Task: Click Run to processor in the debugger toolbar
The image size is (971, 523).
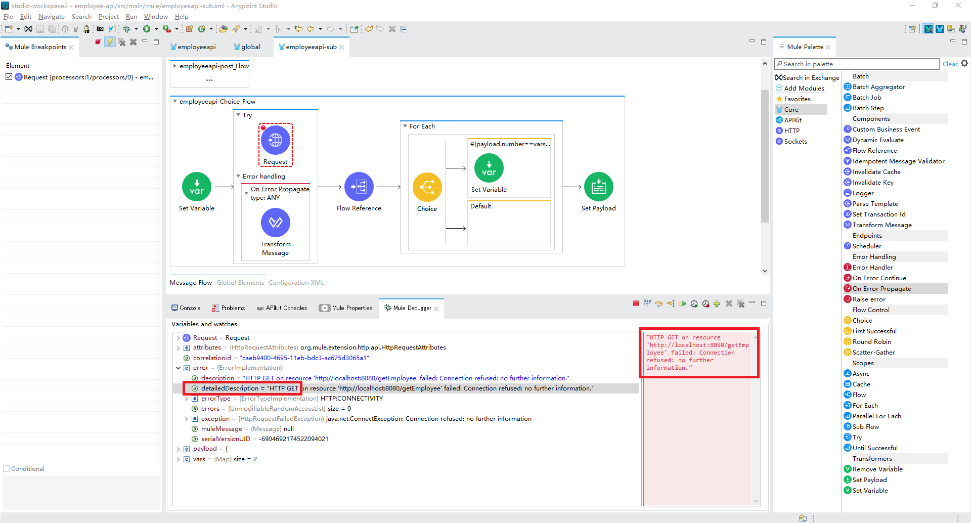Action: tap(671, 303)
